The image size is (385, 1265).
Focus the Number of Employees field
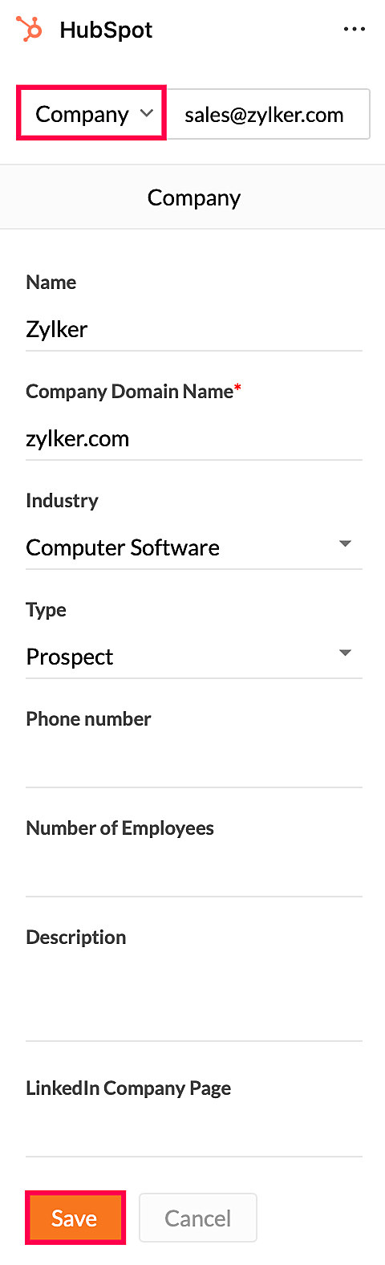(x=194, y=875)
